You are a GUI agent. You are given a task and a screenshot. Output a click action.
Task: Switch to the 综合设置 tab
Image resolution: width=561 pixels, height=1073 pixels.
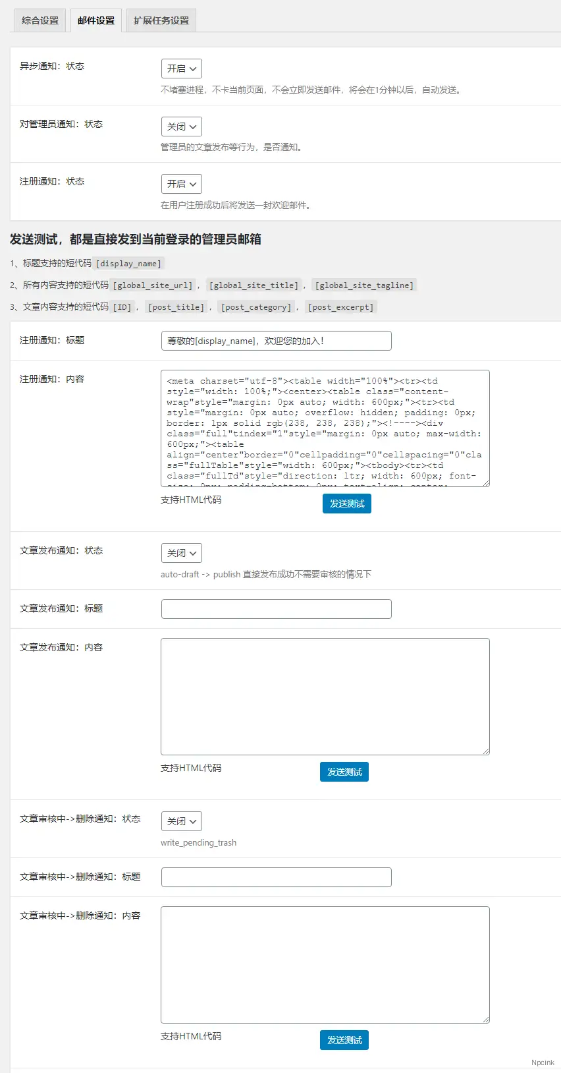40,20
